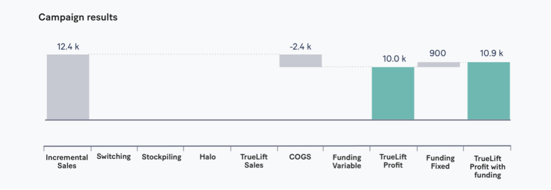Click the Campaign results chart title
Viewport: 551px width, 190px height.
point(78,18)
